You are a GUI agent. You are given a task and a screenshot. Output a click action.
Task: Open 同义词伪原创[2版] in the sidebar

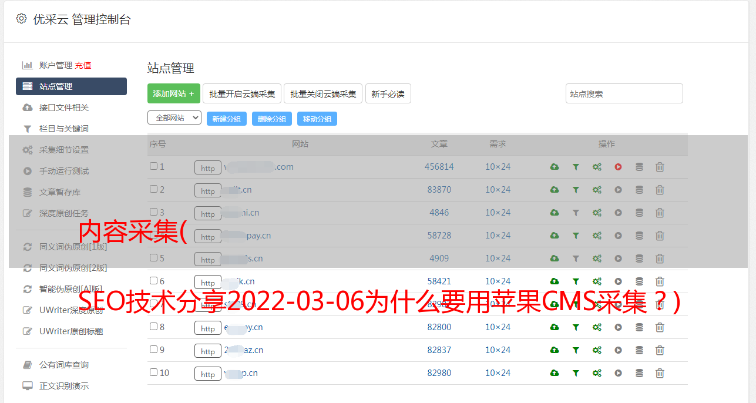[73, 268]
